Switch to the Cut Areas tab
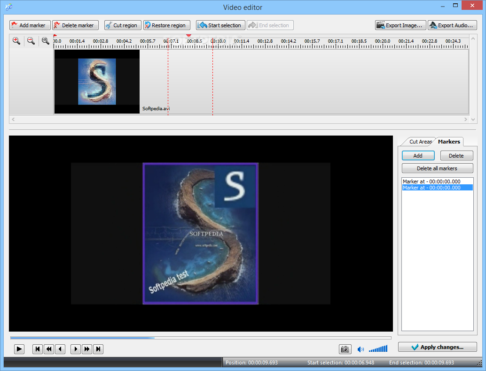This screenshot has height=371, width=486. click(x=420, y=142)
